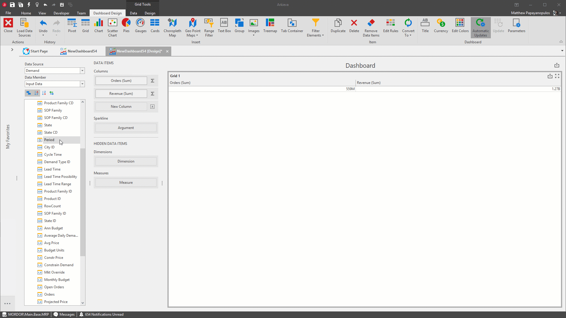Screen dimensions: 566x318
Task: Open dashboard Parameters
Action: tap(516, 26)
